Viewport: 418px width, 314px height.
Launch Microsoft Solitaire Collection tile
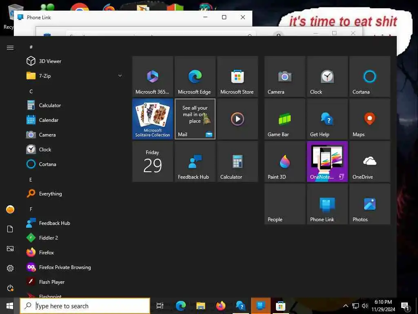click(153, 119)
